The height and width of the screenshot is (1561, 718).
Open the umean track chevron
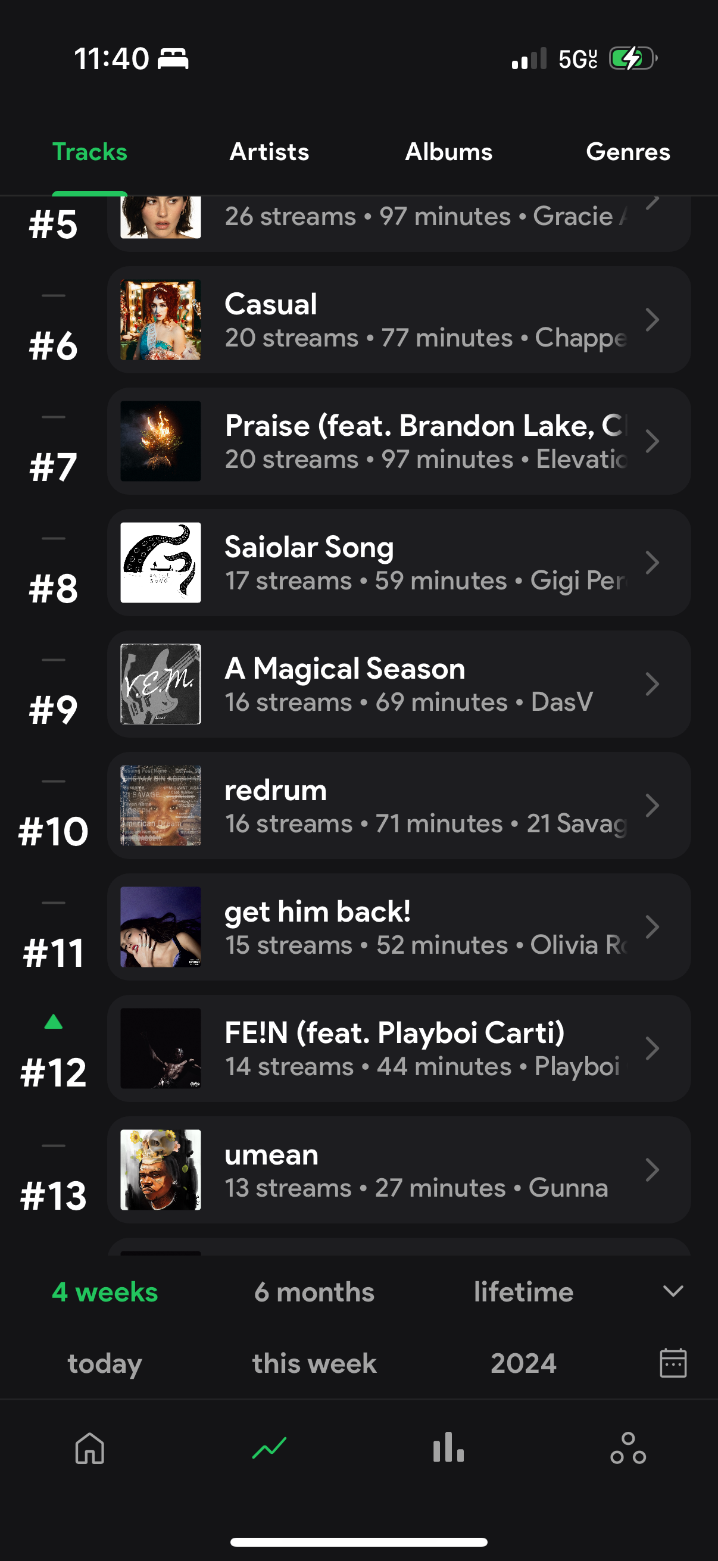pyautogui.click(x=652, y=1170)
